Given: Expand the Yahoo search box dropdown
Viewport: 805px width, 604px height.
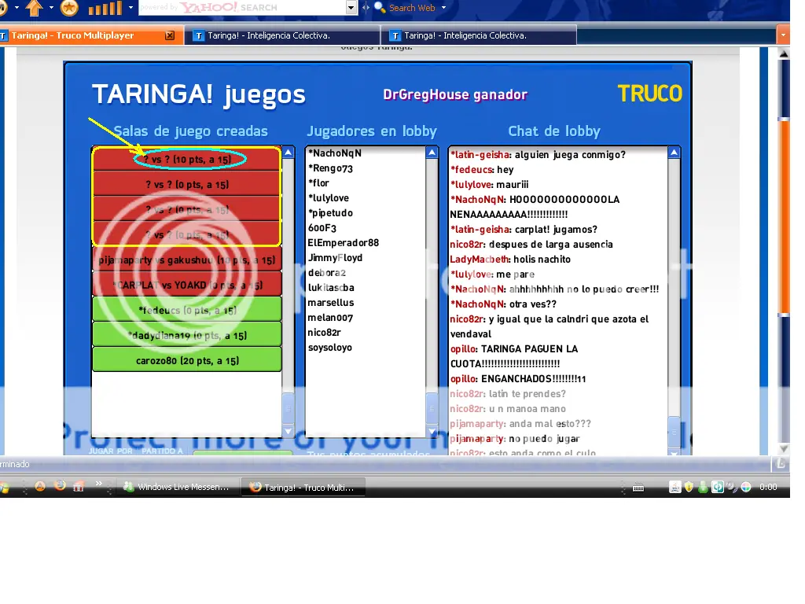Looking at the screenshot, I should (351, 8).
